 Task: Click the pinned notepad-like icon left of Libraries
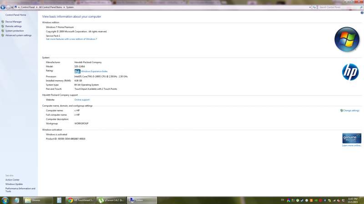coord(17,200)
